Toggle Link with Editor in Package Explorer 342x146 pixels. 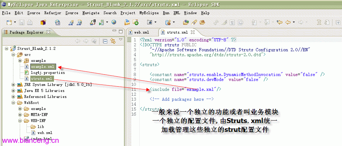pyautogui.click(x=113, y=41)
